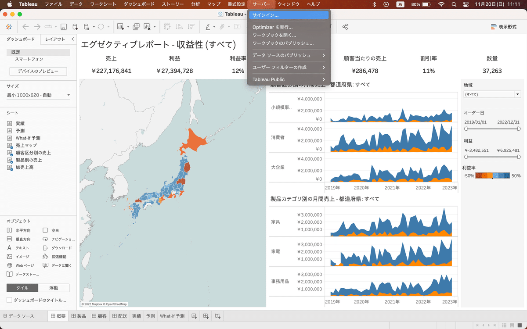Click the left handle of オーダー日 slider
The height and width of the screenshot is (329, 527).
point(466,129)
